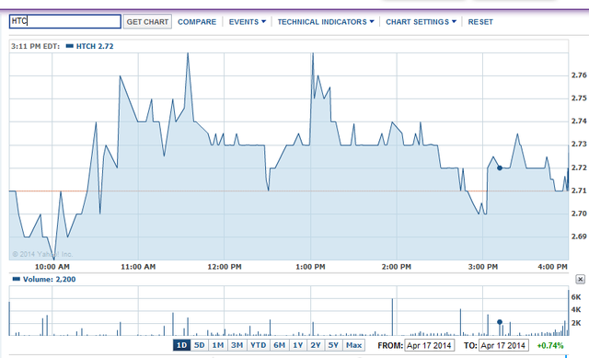
Task: Click the 3:00 PM axis label
Action: 482,267
